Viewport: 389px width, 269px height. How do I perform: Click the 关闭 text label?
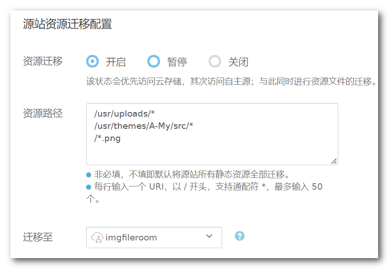click(x=238, y=62)
